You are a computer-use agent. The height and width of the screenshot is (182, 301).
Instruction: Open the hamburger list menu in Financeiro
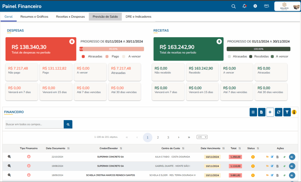click(253, 112)
